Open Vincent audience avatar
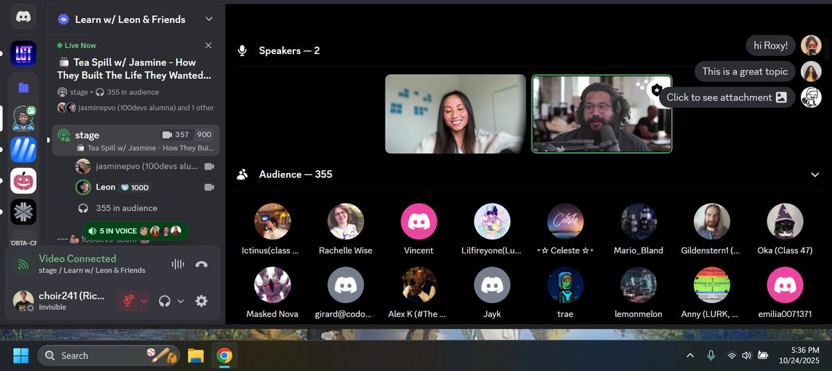 coord(419,221)
